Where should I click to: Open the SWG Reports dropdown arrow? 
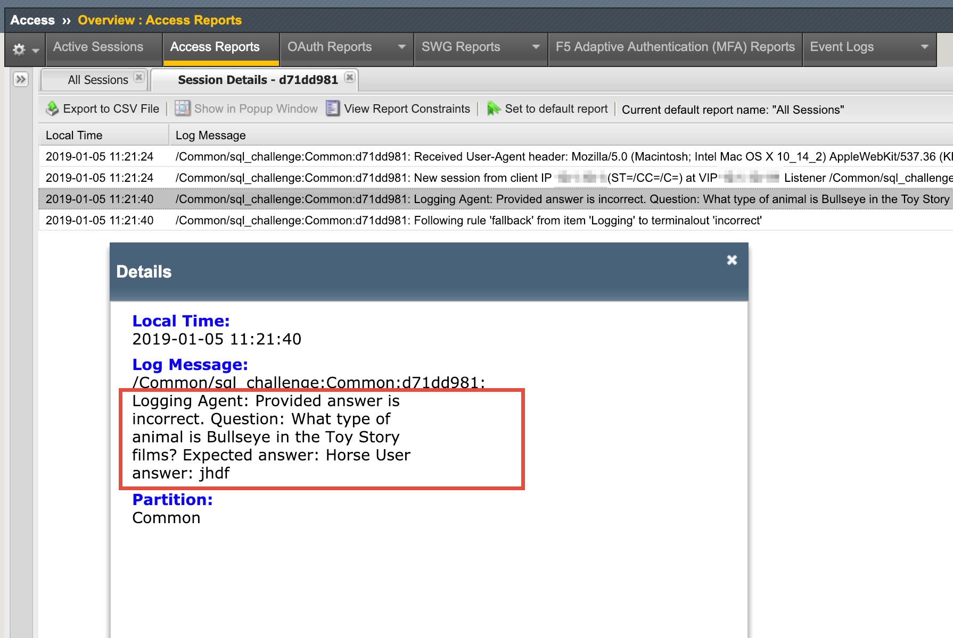coord(536,47)
